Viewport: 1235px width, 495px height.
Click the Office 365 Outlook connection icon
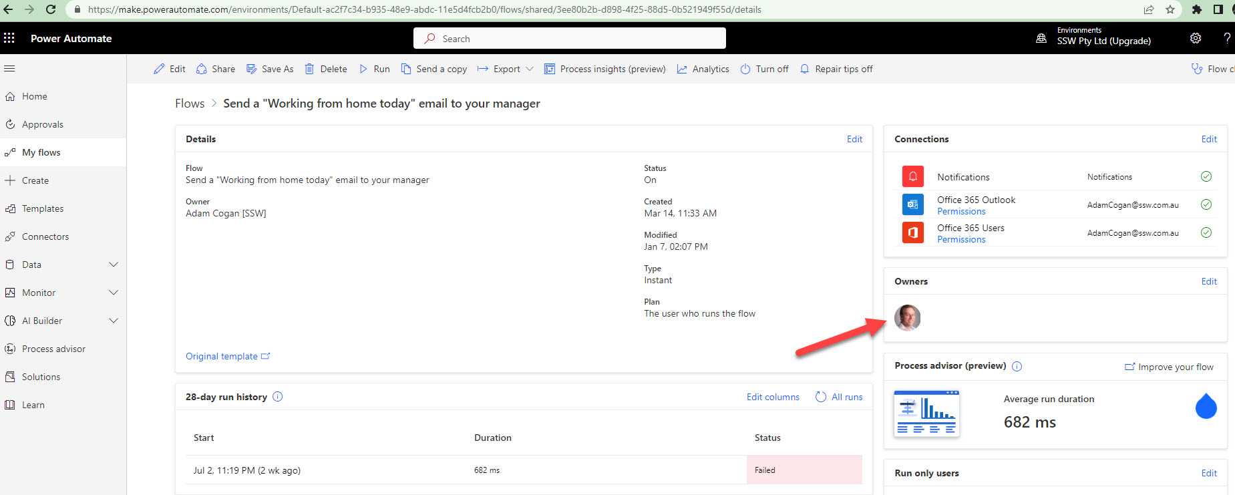click(x=912, y=204)
